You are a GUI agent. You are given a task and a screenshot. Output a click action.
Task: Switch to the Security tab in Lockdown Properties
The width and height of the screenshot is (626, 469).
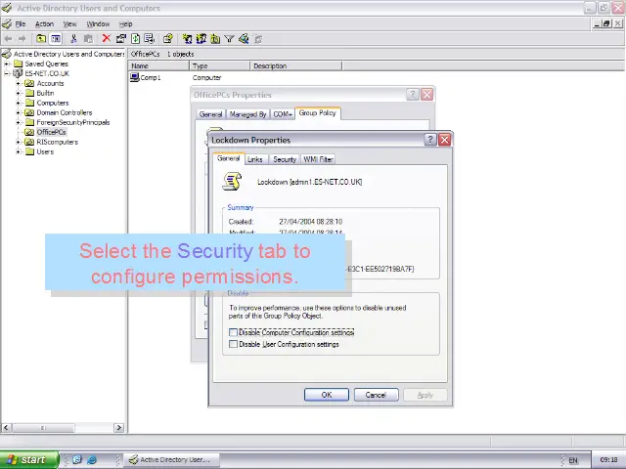[x=285, y=159]
